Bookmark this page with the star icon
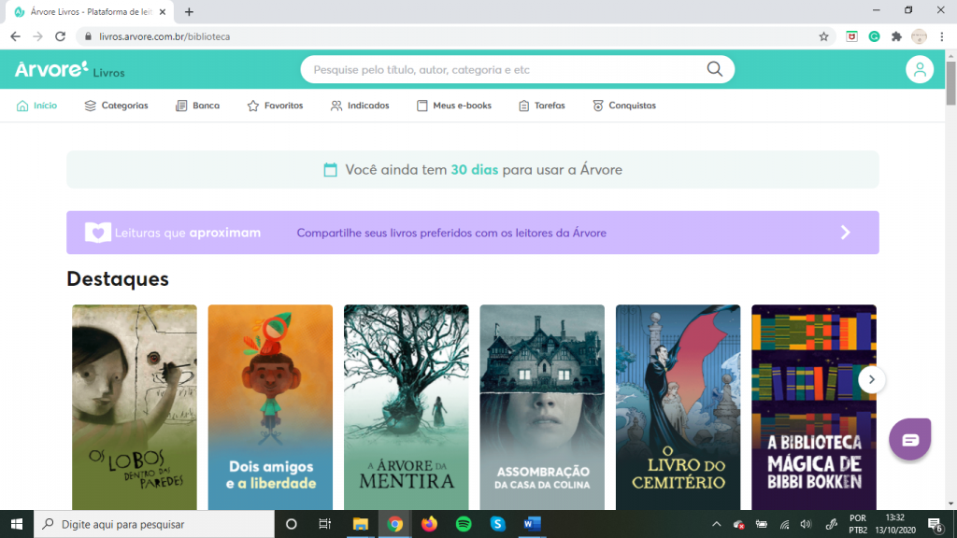957x538 pixels. point(823,36)
